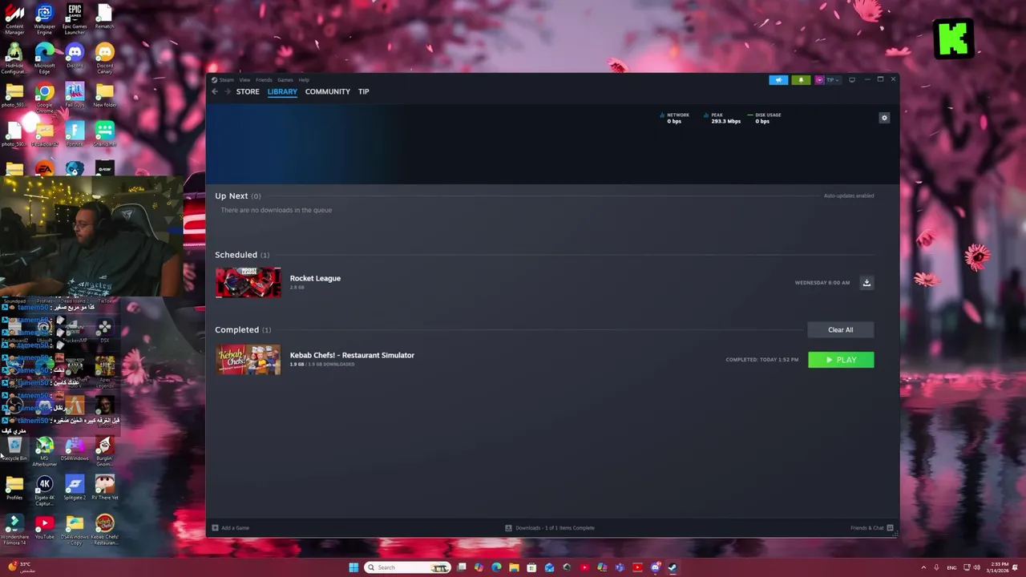Click WEDNESDAY 8:00 AM schedule text
The height and width of the screenshot is (577, 1026).
pos(822,283)
